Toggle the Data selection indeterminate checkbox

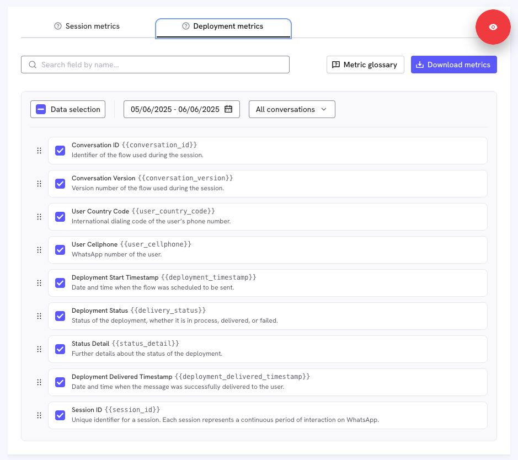(x=41, y=109)
